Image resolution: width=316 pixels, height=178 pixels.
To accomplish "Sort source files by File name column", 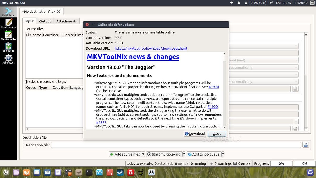I will click(x=34, y=35).
